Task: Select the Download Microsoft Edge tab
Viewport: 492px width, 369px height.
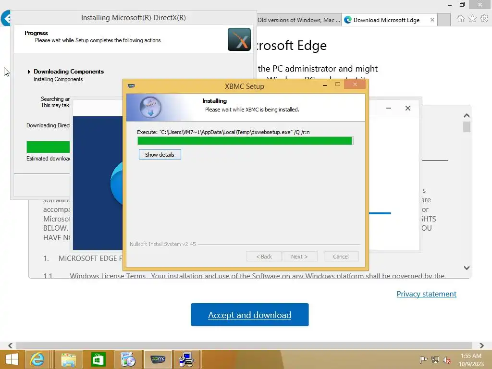Action: [386, 20]
